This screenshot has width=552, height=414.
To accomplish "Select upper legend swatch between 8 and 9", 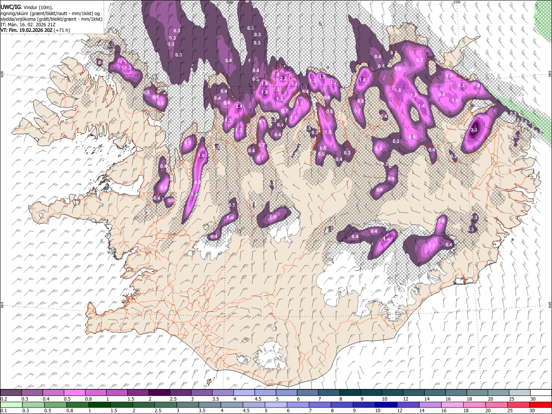I will click(350, 392).
